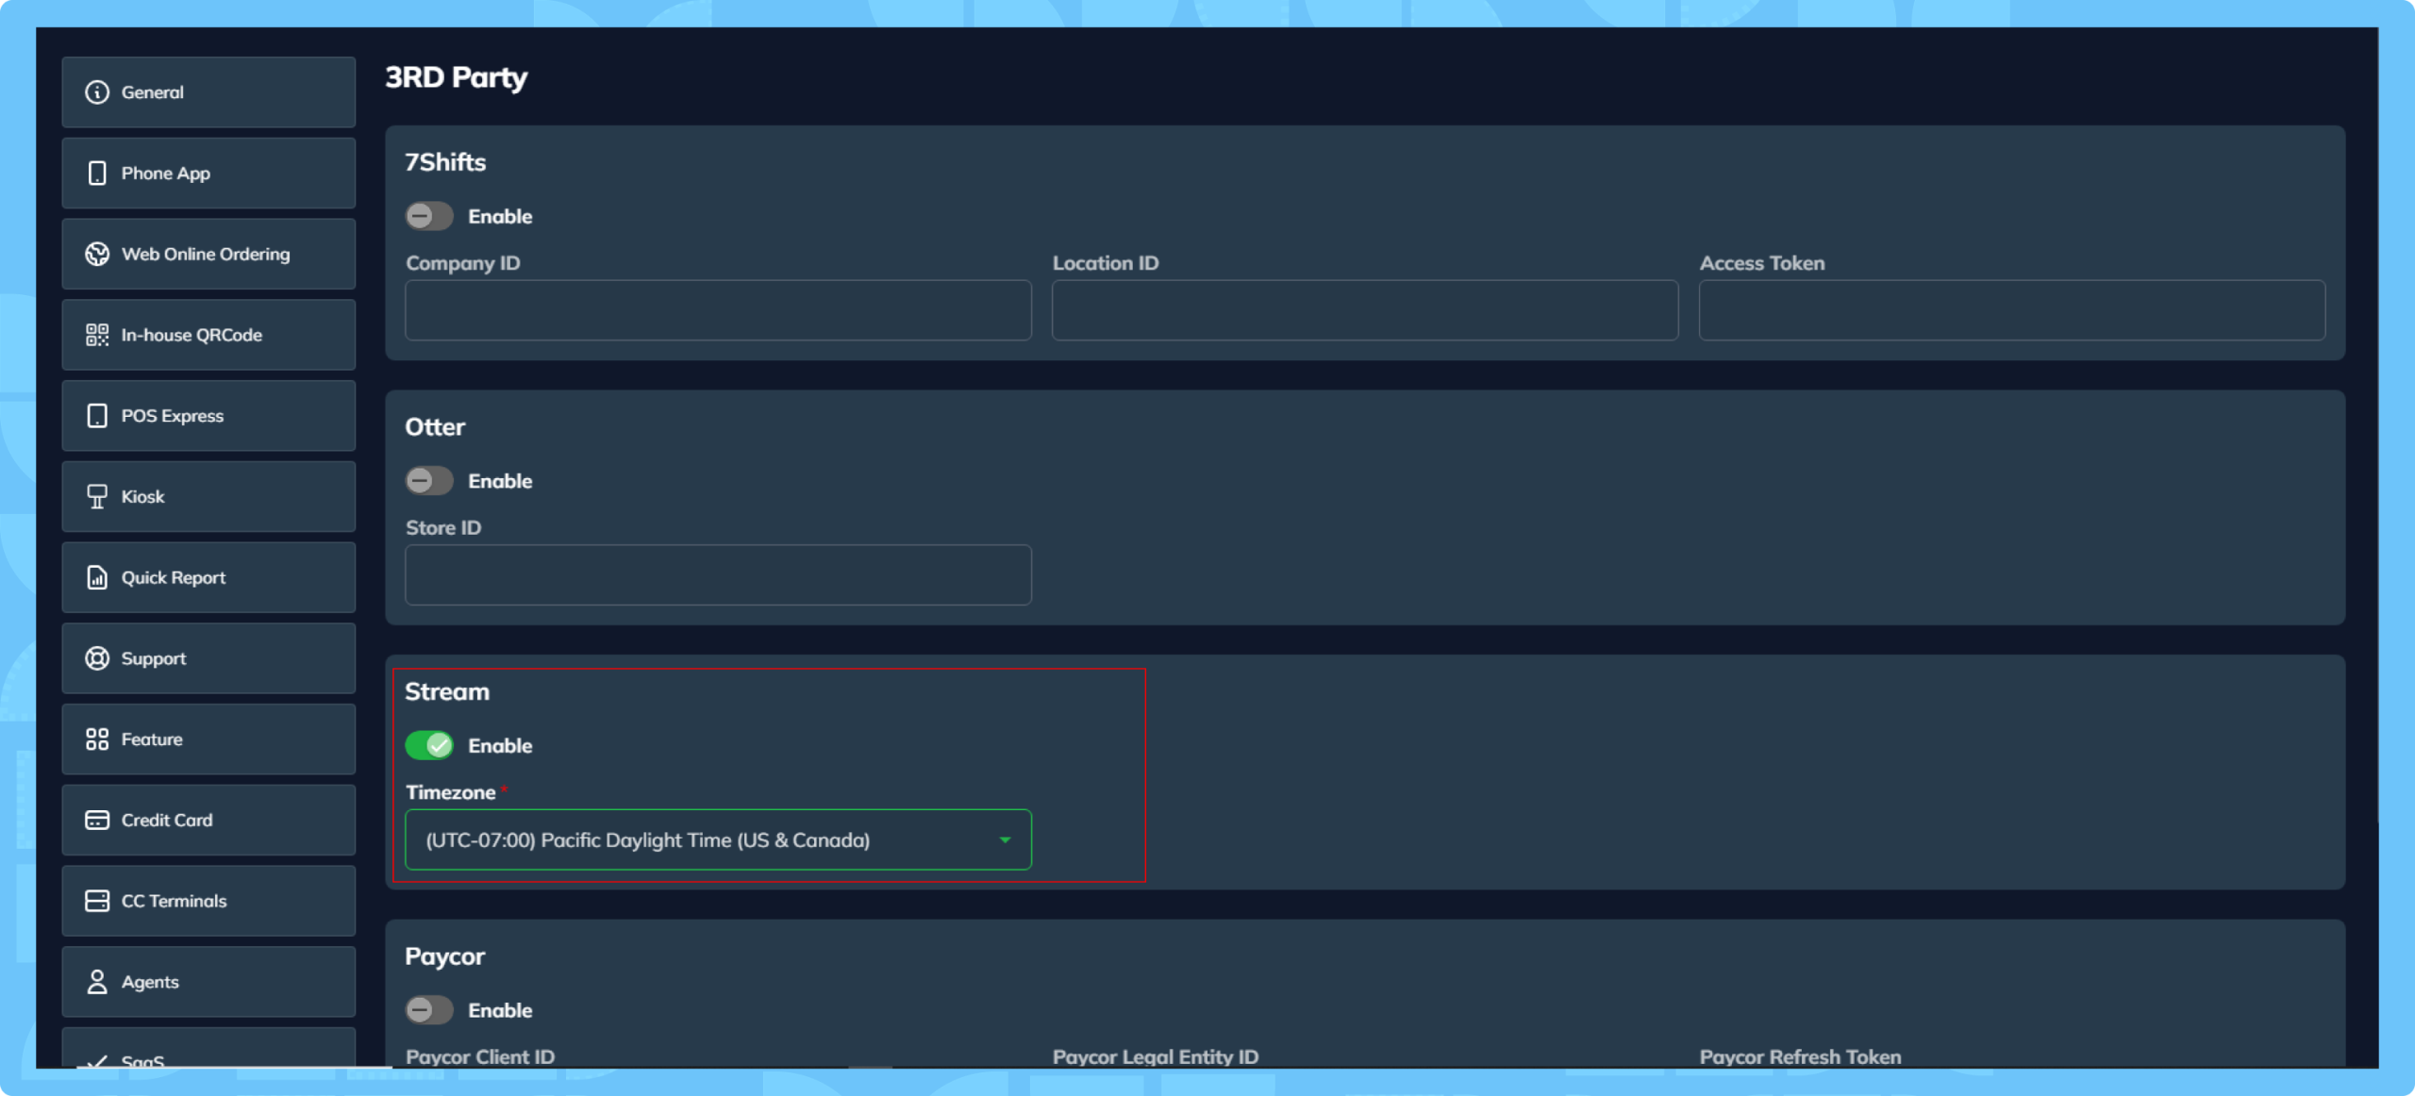Disable the Stream Enable toggle
2415x1096 pixels.
point(429,746)
